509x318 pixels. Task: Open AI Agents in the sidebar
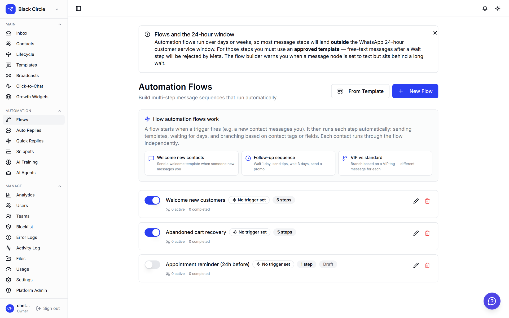pyautogui.click(x=34, y=173)
